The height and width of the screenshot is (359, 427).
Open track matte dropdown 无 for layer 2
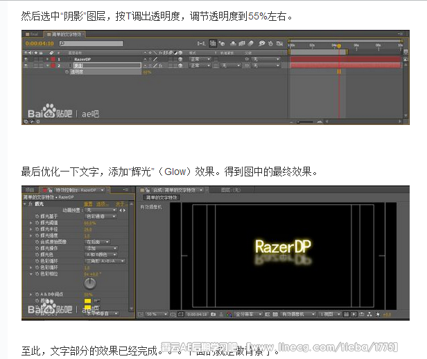230,65
